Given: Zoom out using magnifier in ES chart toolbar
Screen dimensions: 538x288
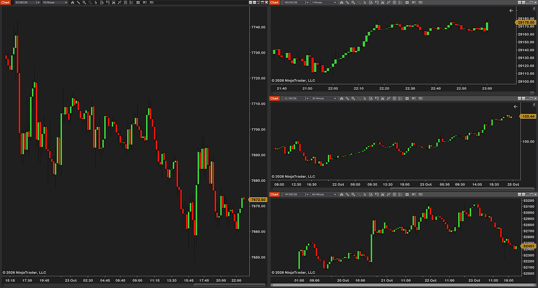Looking at the screenshot, I should (x=90, y=3).
